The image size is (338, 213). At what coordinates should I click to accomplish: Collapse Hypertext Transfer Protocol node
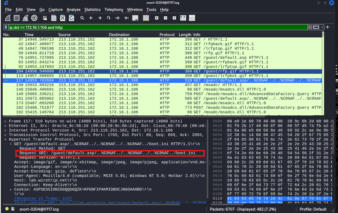(6, 139)
